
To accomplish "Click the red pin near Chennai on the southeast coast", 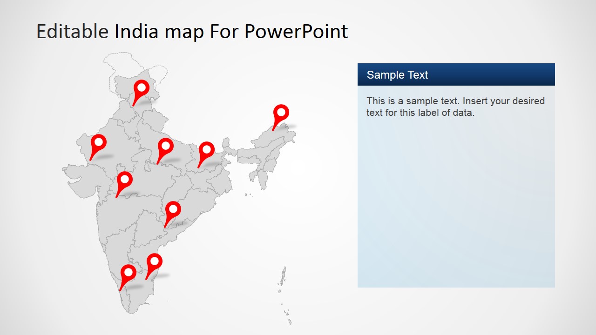I will tap(154, 266).
